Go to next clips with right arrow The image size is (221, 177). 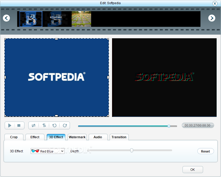click(212, 18)
